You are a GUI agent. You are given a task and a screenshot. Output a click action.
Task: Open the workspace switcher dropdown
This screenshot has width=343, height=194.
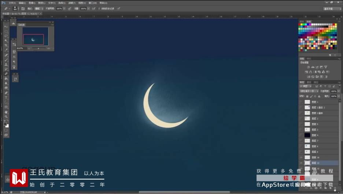click(x=332, y=8)
